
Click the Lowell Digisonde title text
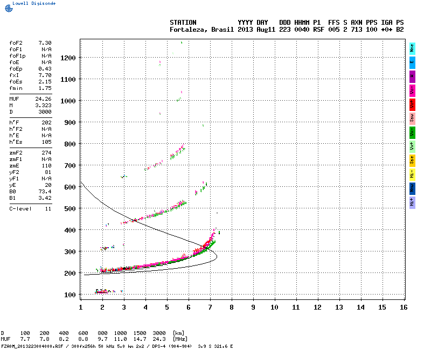pyautogui.click(x=34, y=3)
